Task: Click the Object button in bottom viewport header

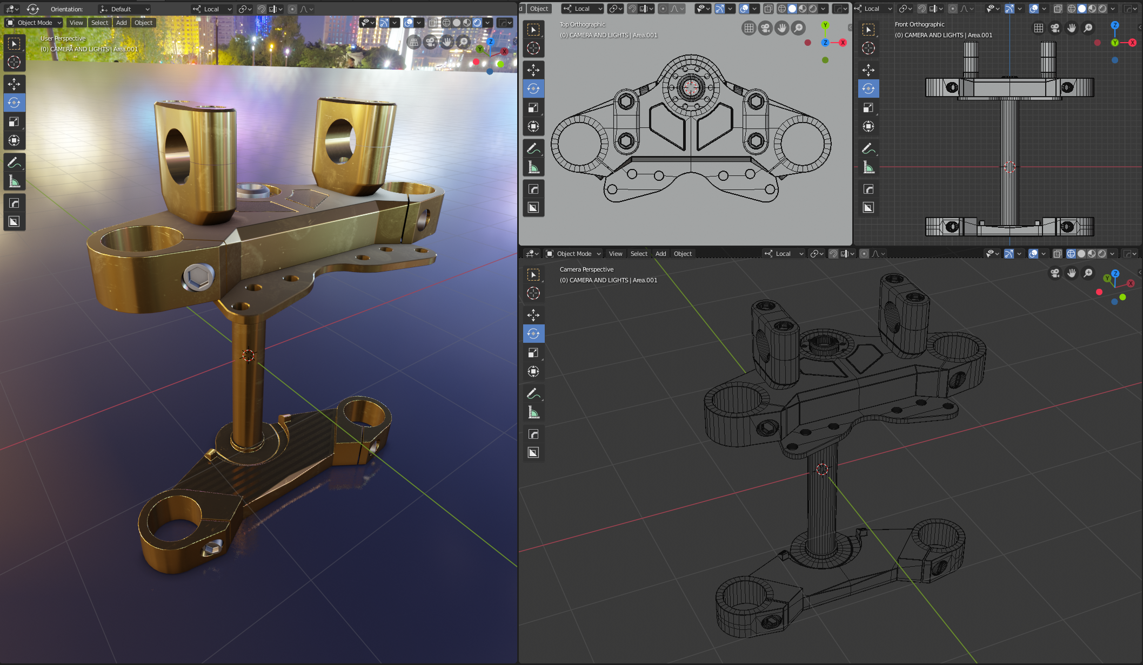Action: [683, 254]
